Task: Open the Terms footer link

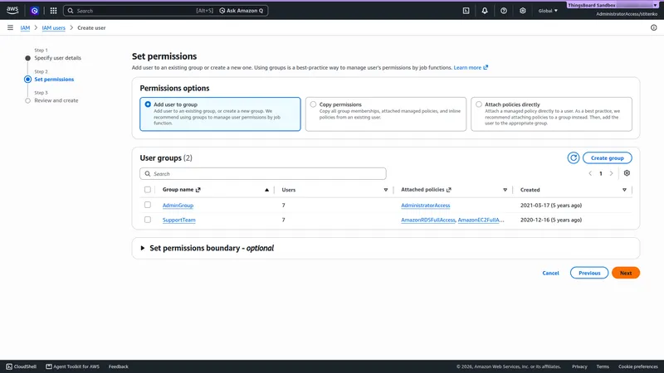Action: [x=603, y=366]
